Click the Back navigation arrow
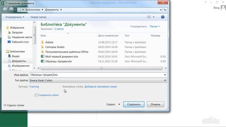The image size is (226, 127). (5, 10)
